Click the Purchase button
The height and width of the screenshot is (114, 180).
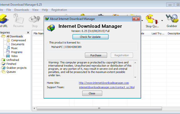pyautogui.click(x=96, y=55)
